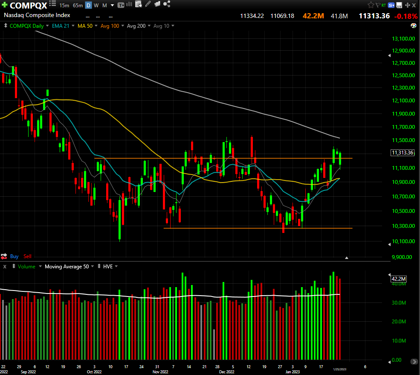Open Avg 10 indicator dropdown
This screenshot has width=420, height=375.
pyautogui.click(x=173, y=26)
